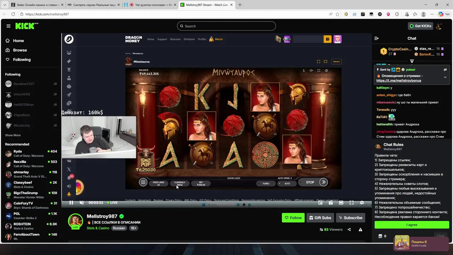Toggle slot TURBO mode

(266, 183)
